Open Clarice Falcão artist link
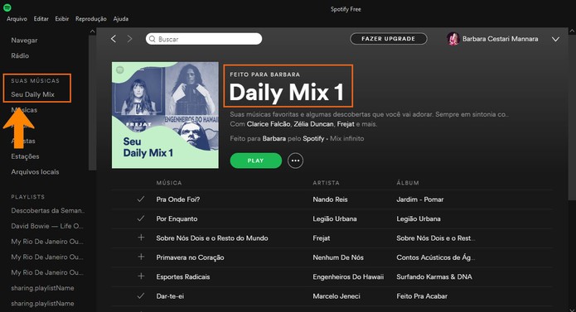 269,124
